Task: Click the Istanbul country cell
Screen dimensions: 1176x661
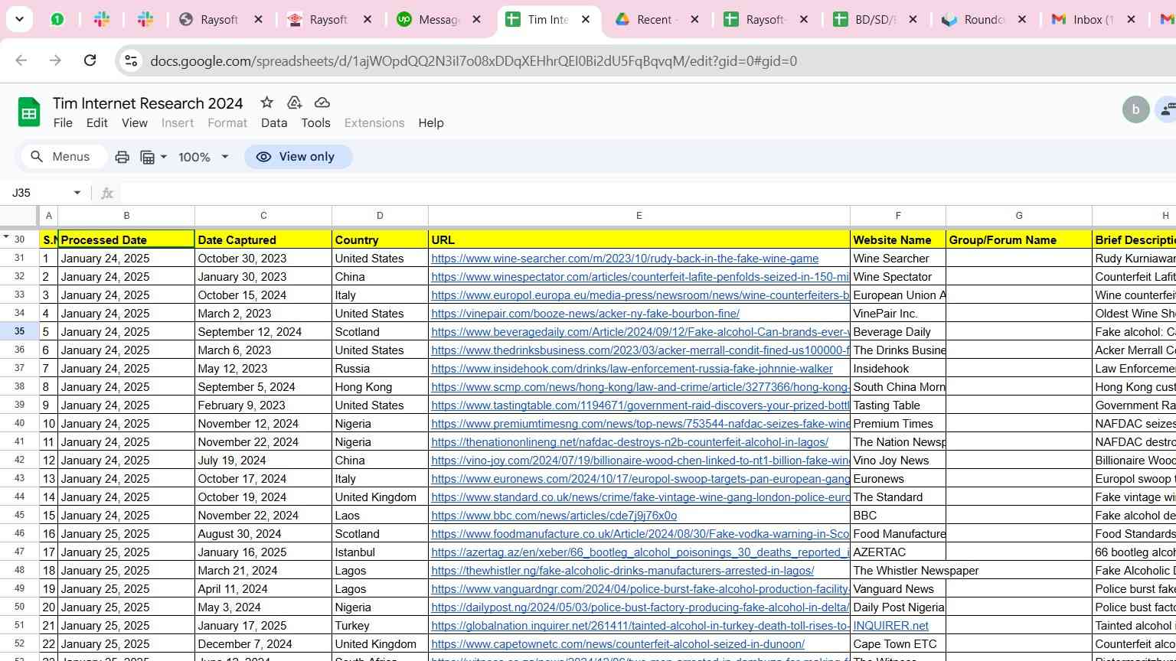Action: pos(380,552)
